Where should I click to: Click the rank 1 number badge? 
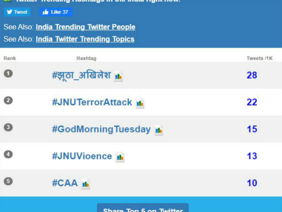[x=8, y=73]
